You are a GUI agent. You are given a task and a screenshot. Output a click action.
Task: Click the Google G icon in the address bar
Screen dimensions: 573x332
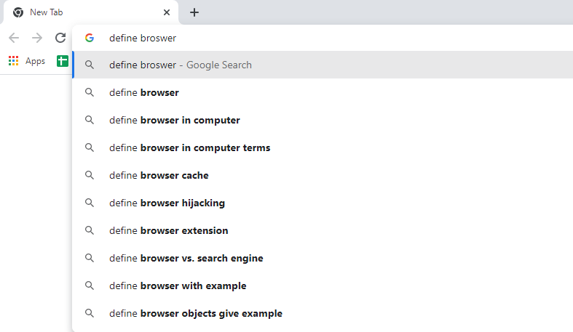point(90,38)
